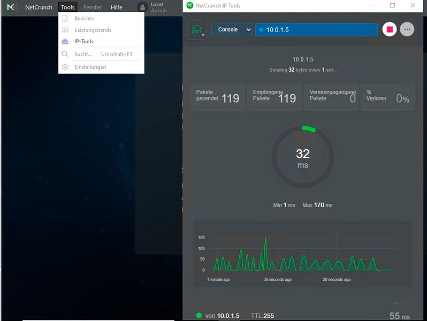This screenshot has width=427, height=321.
Task: Open the ping tool selector icon
Action: (197, 29)
